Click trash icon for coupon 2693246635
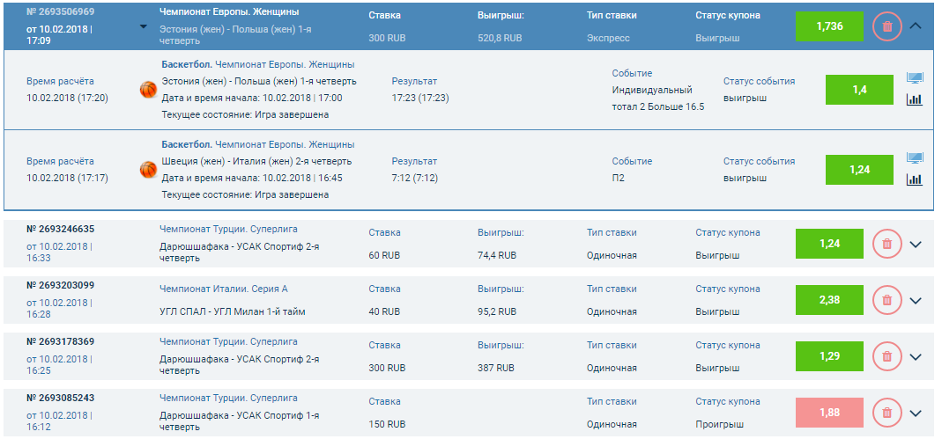942x439 pixels. [x=886, y=244]
